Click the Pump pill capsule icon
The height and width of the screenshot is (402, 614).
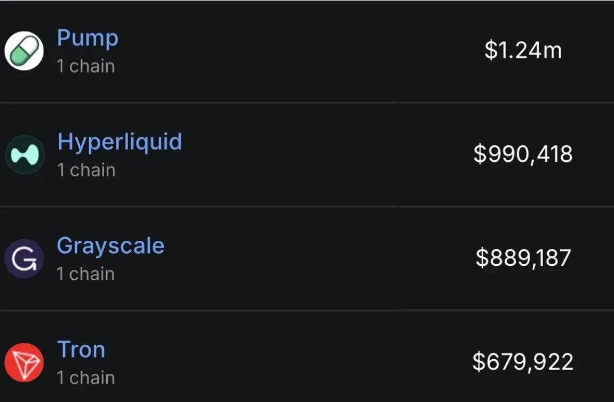coord(24,51)
